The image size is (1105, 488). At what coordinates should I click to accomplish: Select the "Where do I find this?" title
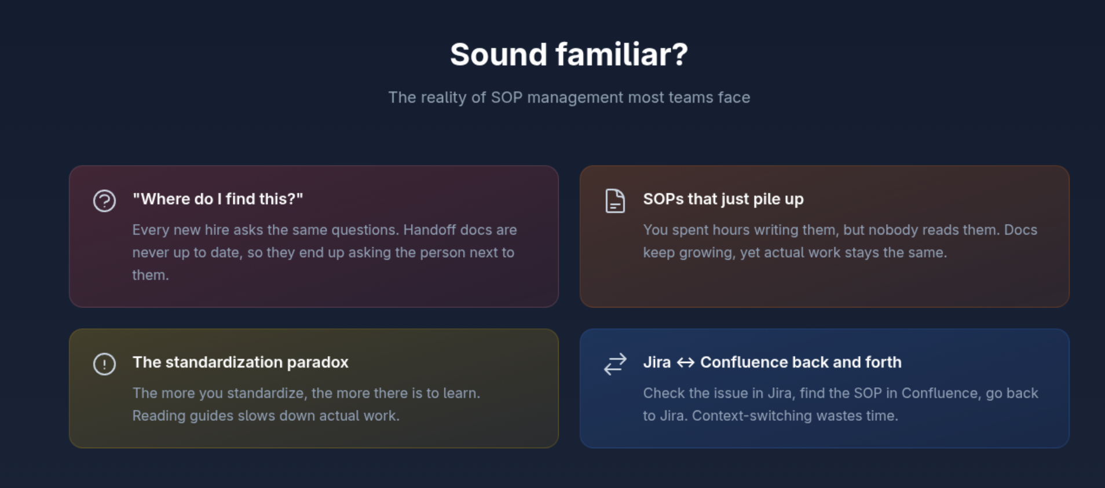pos(218,199)
